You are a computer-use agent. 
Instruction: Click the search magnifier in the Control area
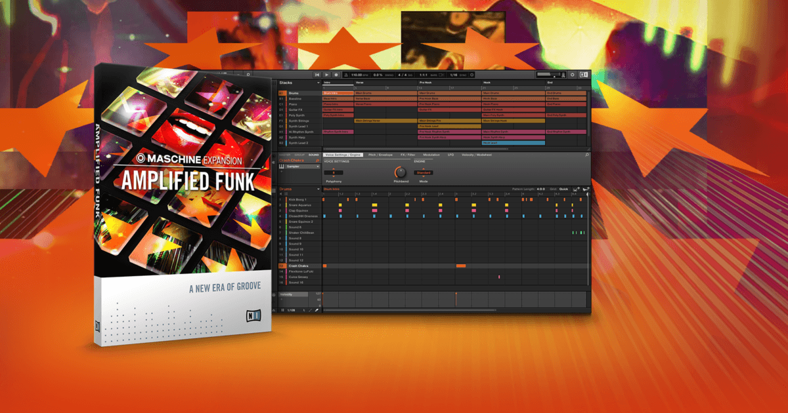point(586,155)
